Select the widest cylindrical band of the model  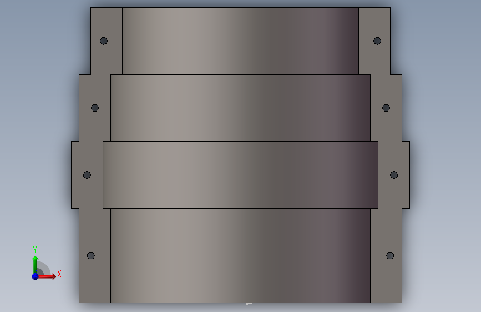coord(241,175)
